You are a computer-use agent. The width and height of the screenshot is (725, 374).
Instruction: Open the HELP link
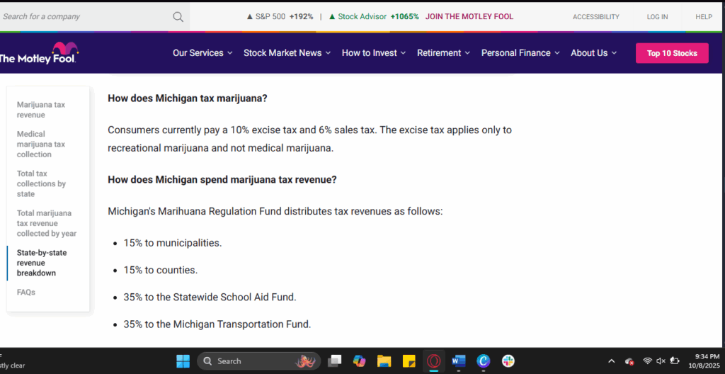704,17
